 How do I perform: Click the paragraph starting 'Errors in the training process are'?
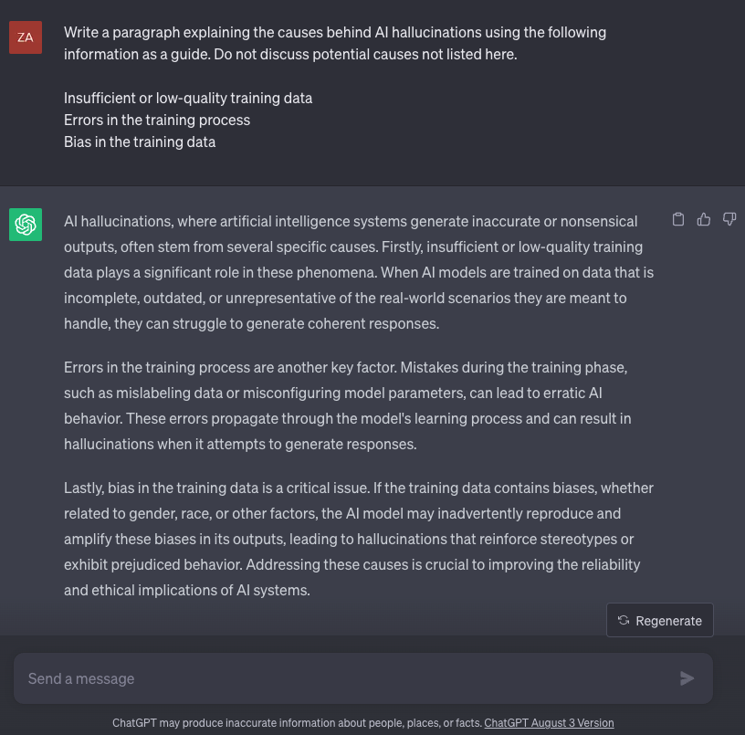(347, 405)
